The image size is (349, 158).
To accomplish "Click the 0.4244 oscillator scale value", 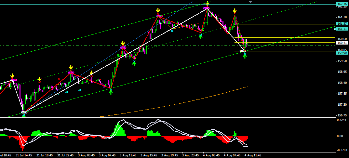I will click(342, 120).
